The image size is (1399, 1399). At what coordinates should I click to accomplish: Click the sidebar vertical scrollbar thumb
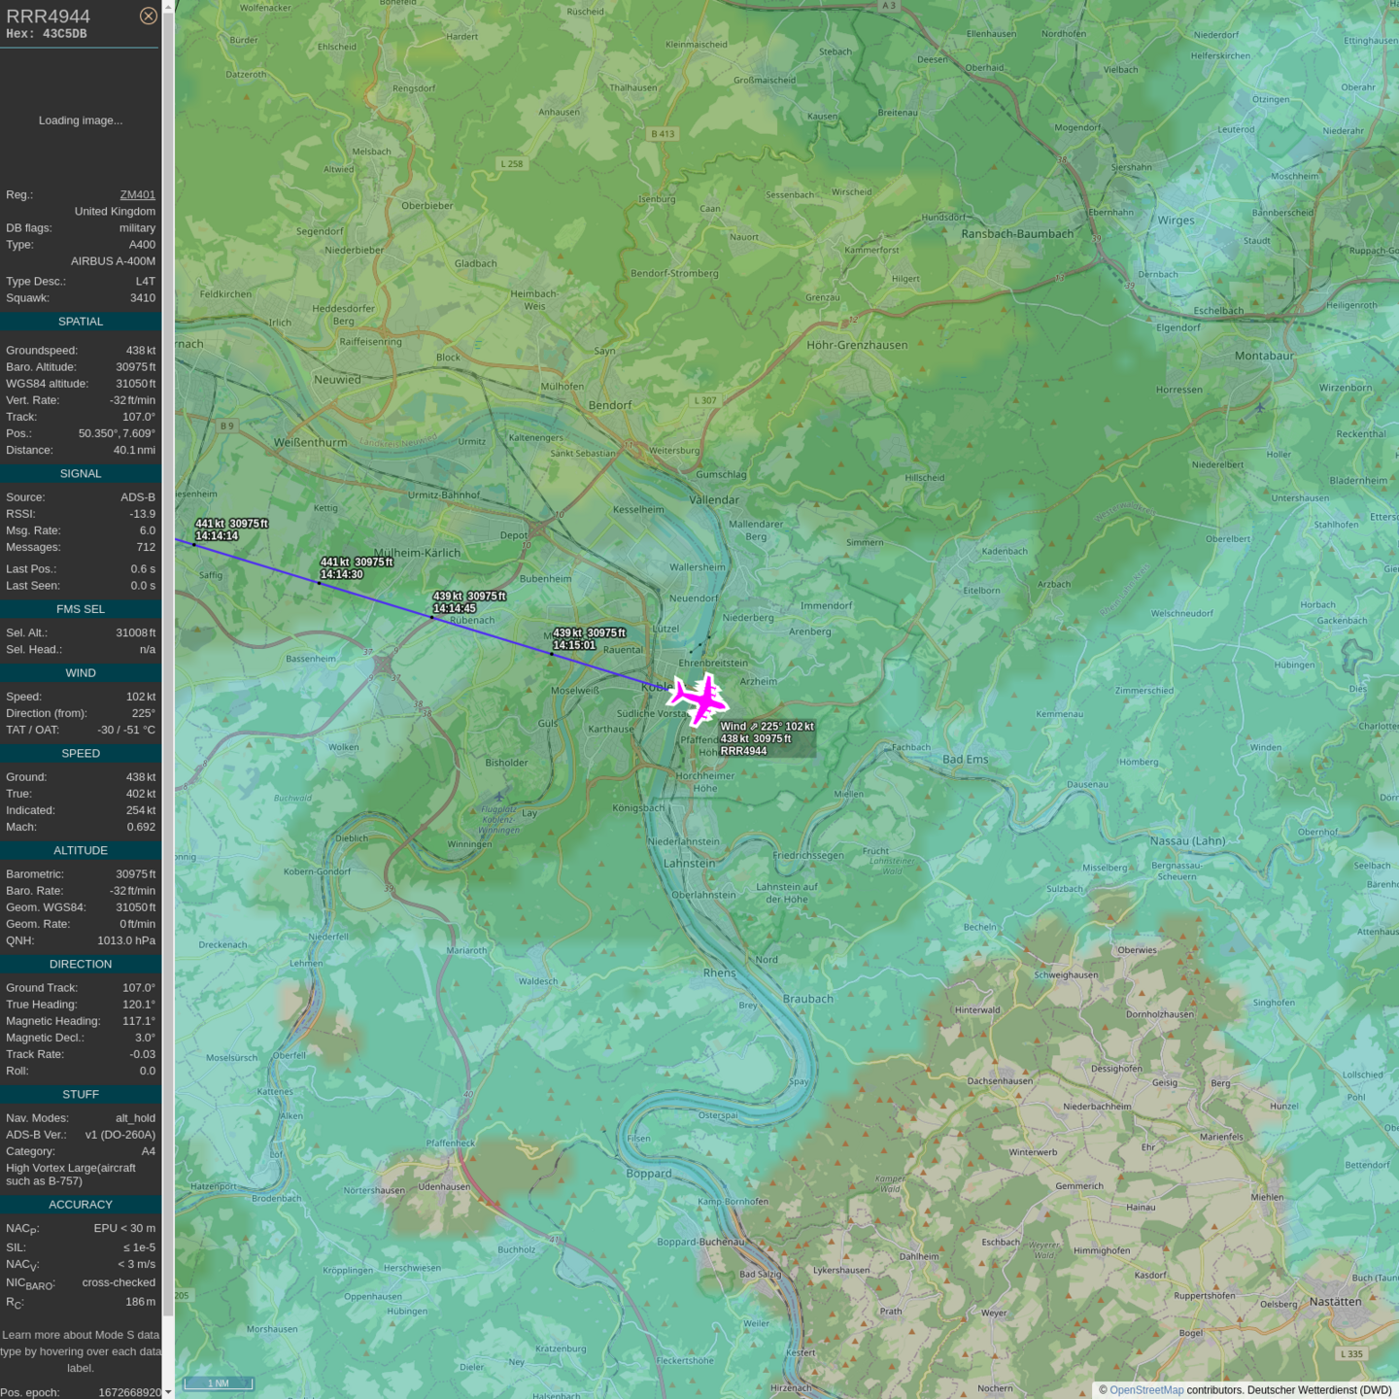pos(168,661)
